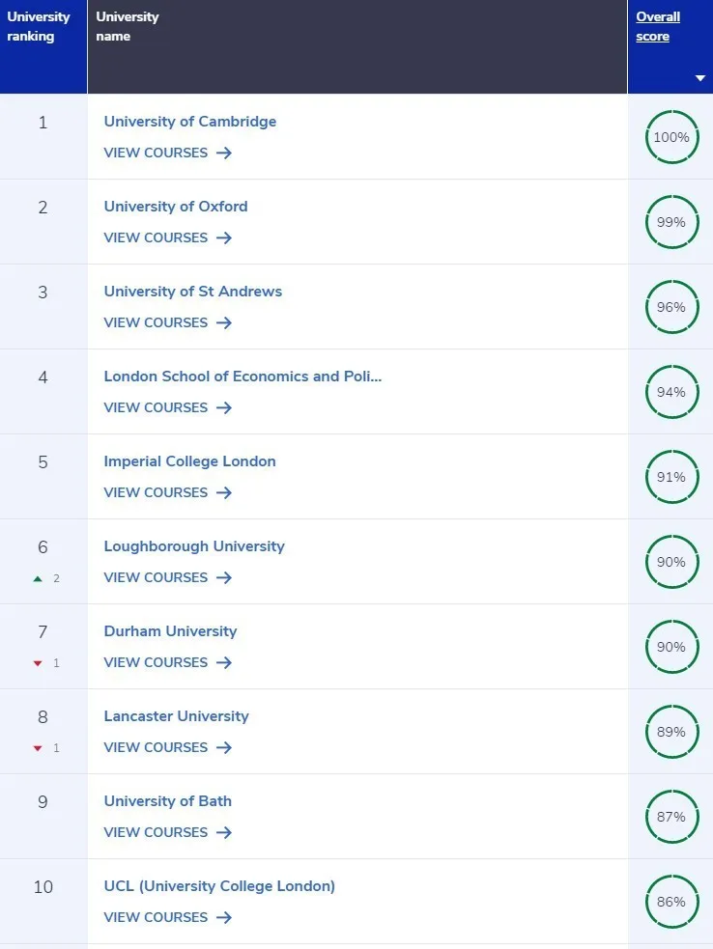This screenshot has width=713, height=949.
Task: Click View Courses arrow for Cambridge
Action: 224,153
